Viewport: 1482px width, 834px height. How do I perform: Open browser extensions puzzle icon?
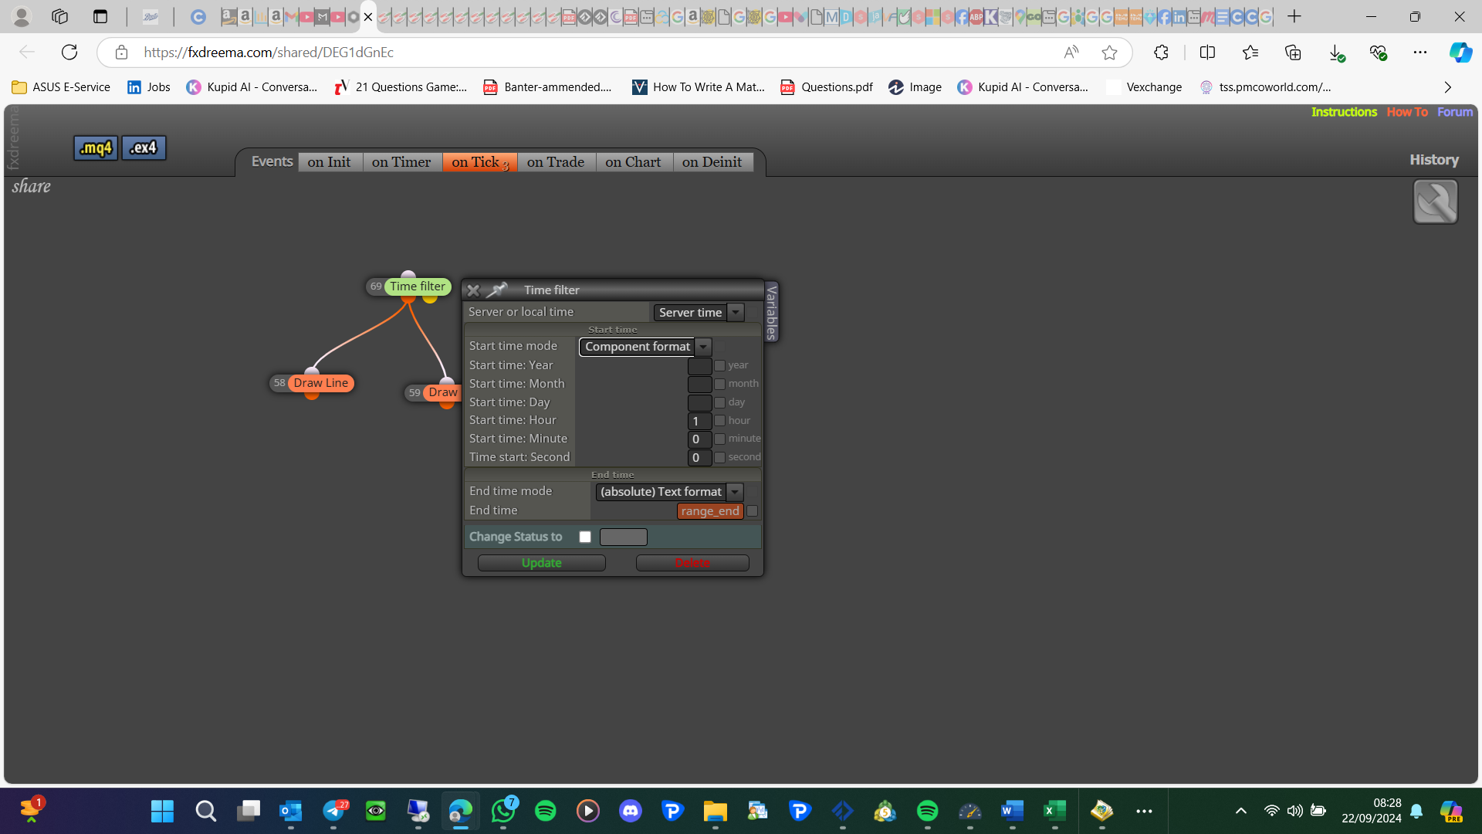coord(1161,53)
